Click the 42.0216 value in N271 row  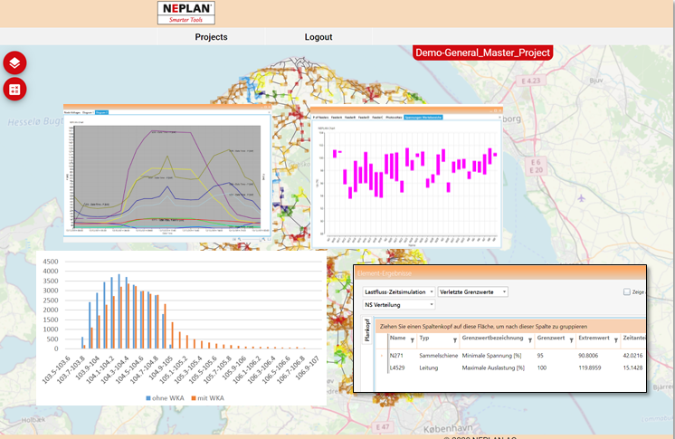point(632,356)
